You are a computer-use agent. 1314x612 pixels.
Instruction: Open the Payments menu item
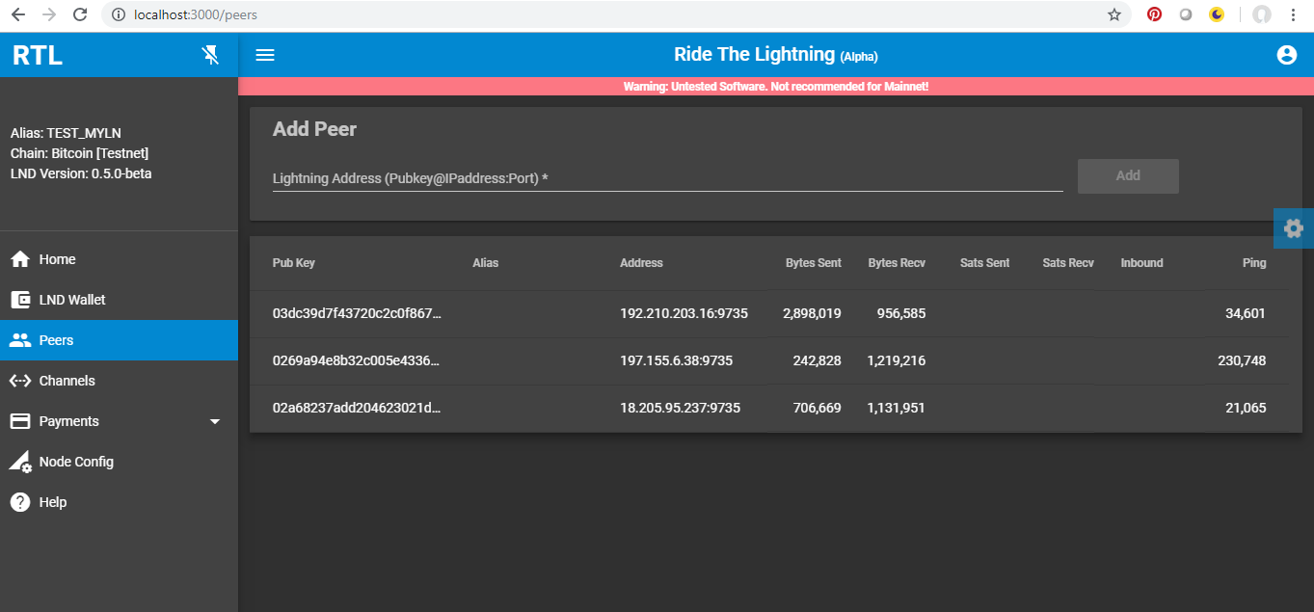point(69,421)
